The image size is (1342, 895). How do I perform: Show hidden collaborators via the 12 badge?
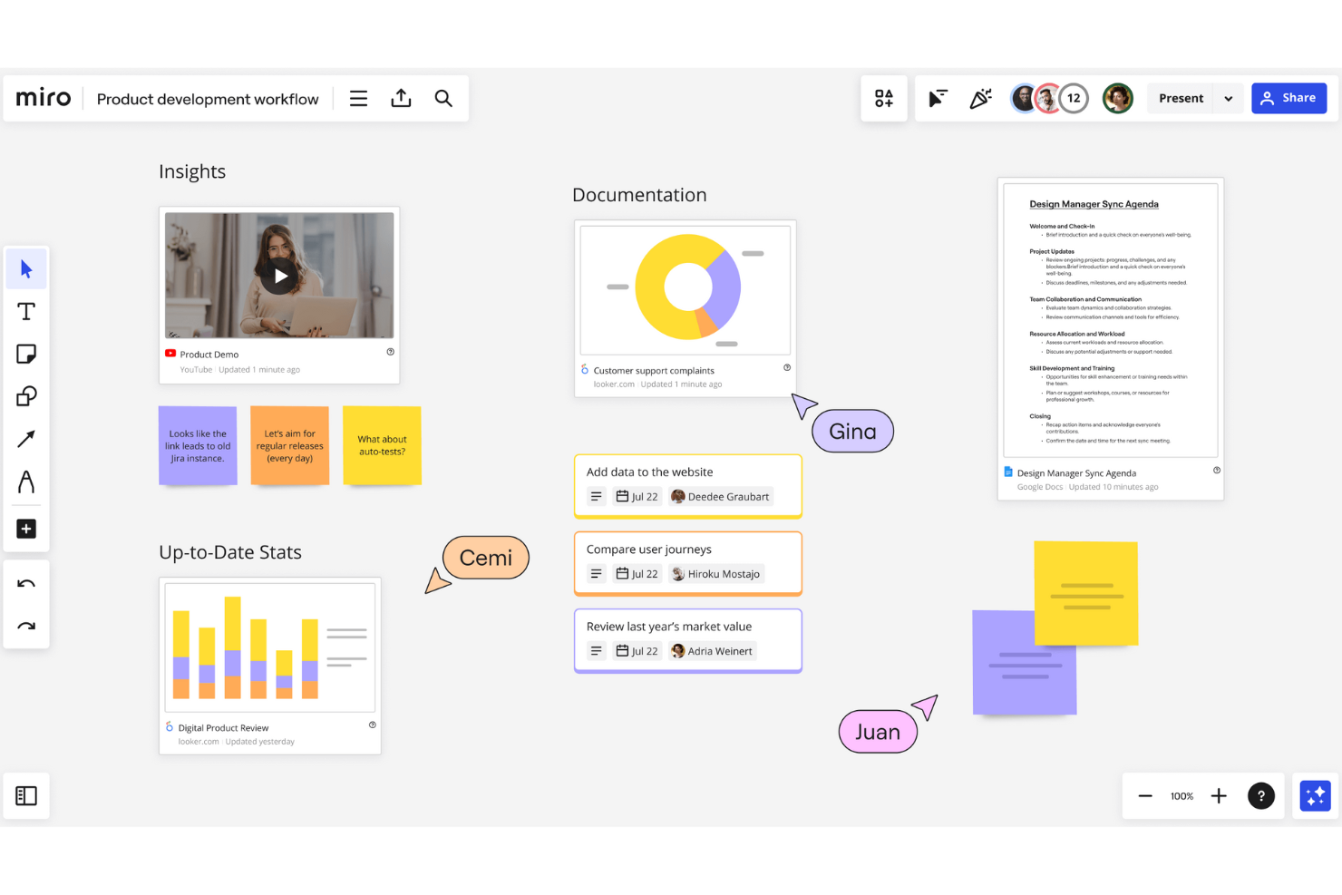point(1074,98)
